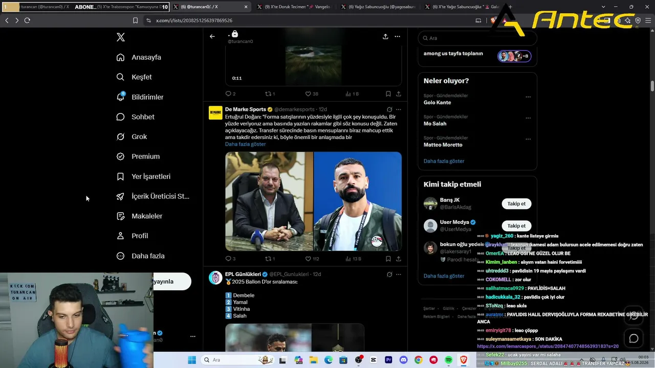Open Grok icon on EPL Günlükleri tweet

click(389, 274)
